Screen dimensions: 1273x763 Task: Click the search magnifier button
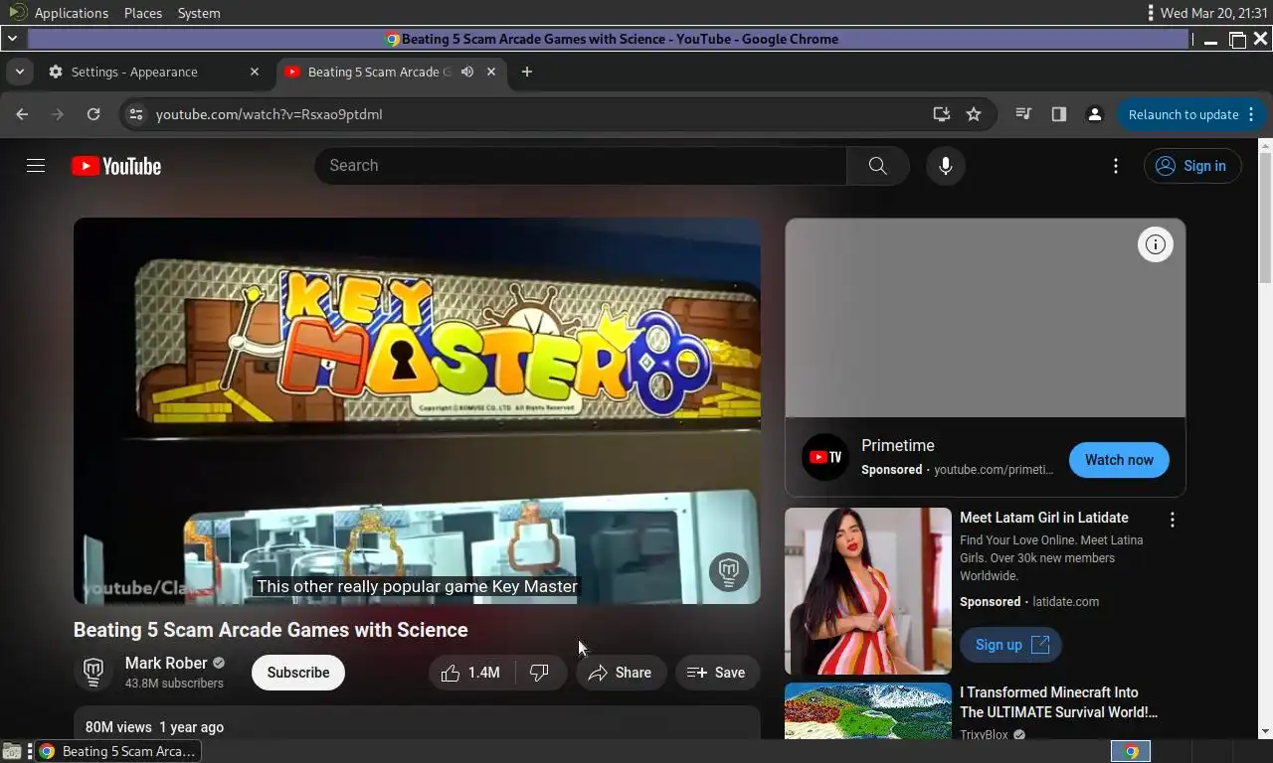pyautogui.click(x=877, y=166)
